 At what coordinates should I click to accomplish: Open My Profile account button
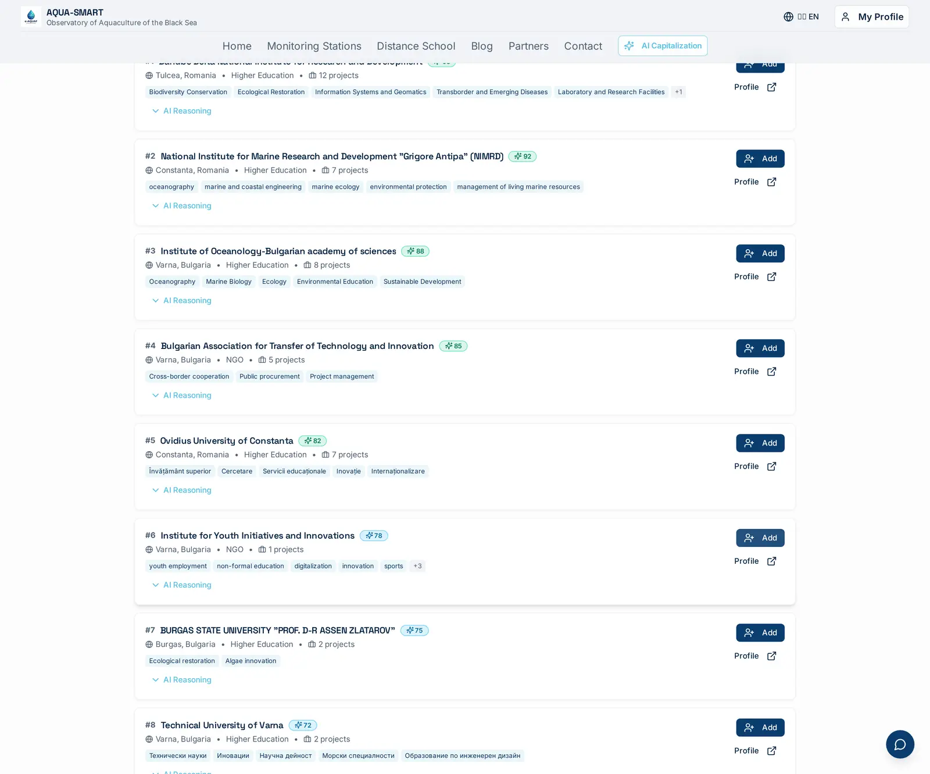[x=872, y=17]
